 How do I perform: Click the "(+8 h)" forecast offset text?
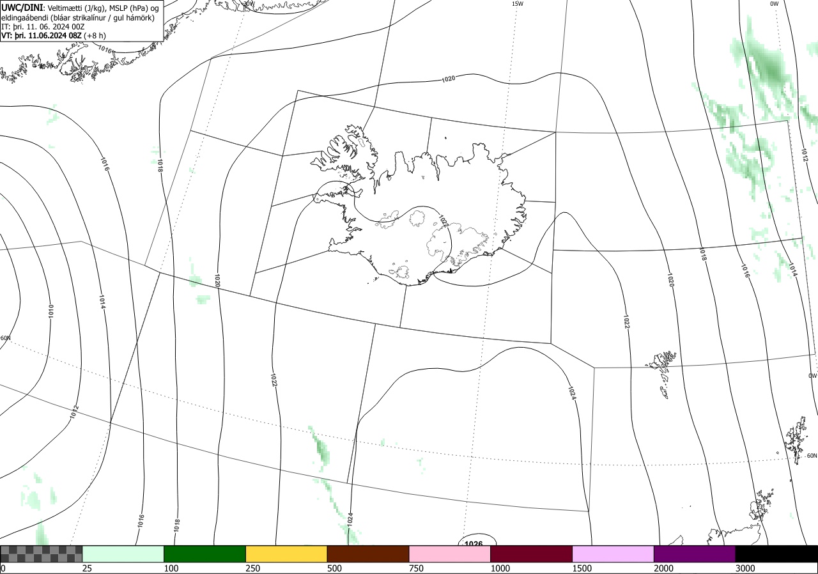95,36
